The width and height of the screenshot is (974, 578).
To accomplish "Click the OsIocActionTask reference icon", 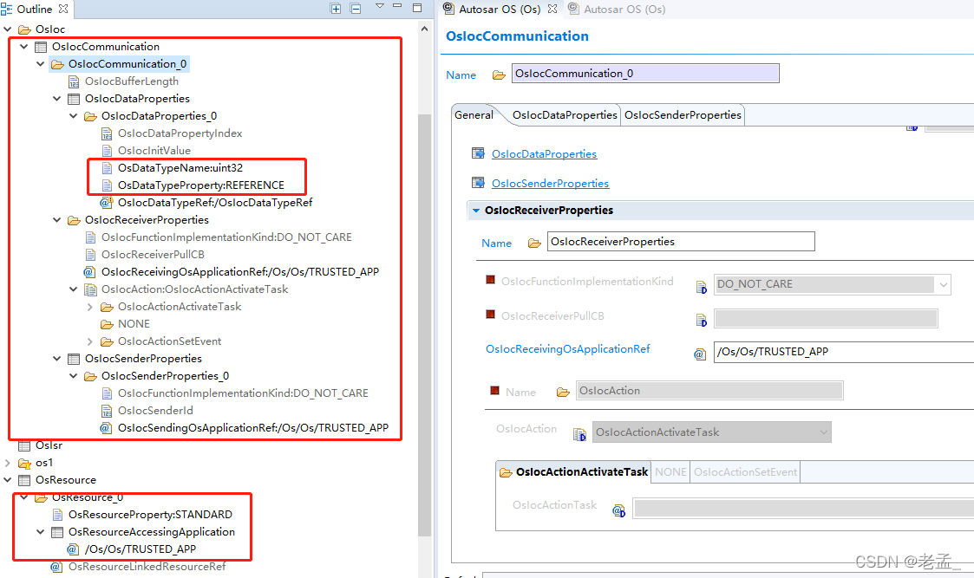I will pos(618,511).
